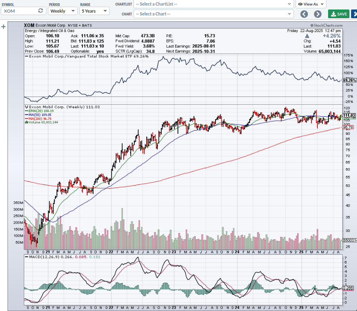Screen dimensions: 357x311
Task: Go to the next chart arrow
Action: 317,14
